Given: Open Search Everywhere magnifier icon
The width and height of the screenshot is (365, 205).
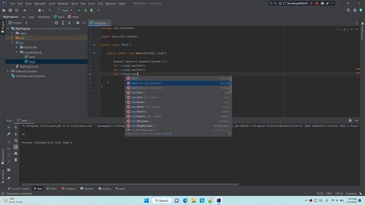Looking at the screenshot, I should tap(348, 10).
